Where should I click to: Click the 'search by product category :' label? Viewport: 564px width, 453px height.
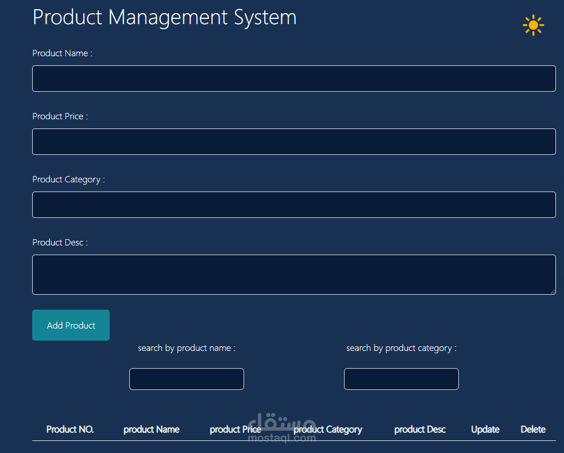401,348
